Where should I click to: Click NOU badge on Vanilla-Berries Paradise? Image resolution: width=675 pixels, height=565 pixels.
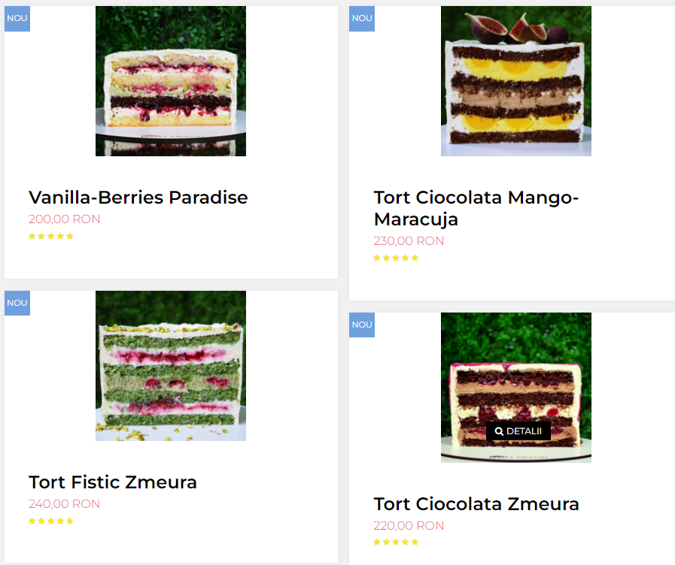(17, 19)
